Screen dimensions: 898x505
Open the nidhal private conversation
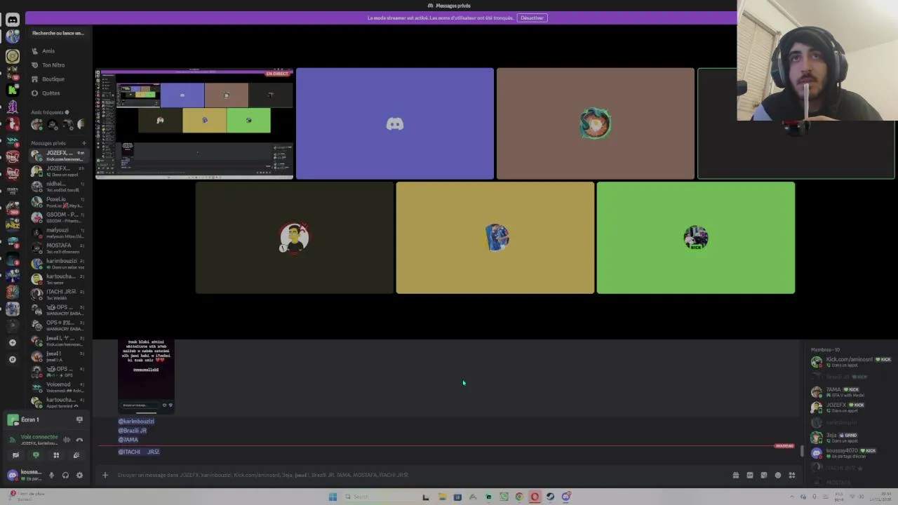[58, 187]
